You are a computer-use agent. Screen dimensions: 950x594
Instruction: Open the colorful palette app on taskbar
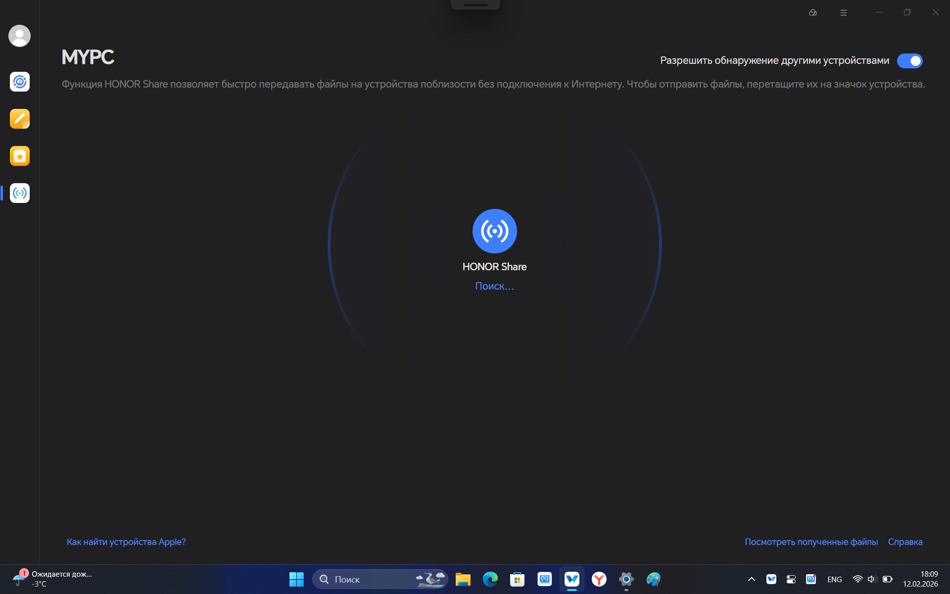pyautogui.click(x=654, y=579)
